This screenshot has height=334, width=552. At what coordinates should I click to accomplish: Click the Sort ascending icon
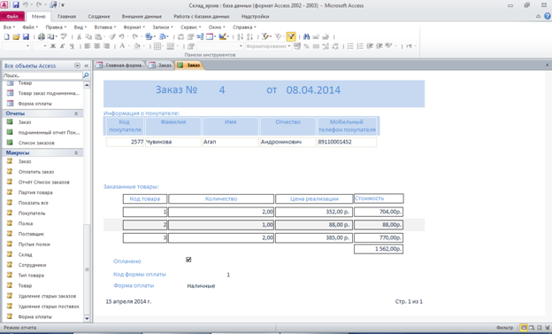(x=240, y=36)
